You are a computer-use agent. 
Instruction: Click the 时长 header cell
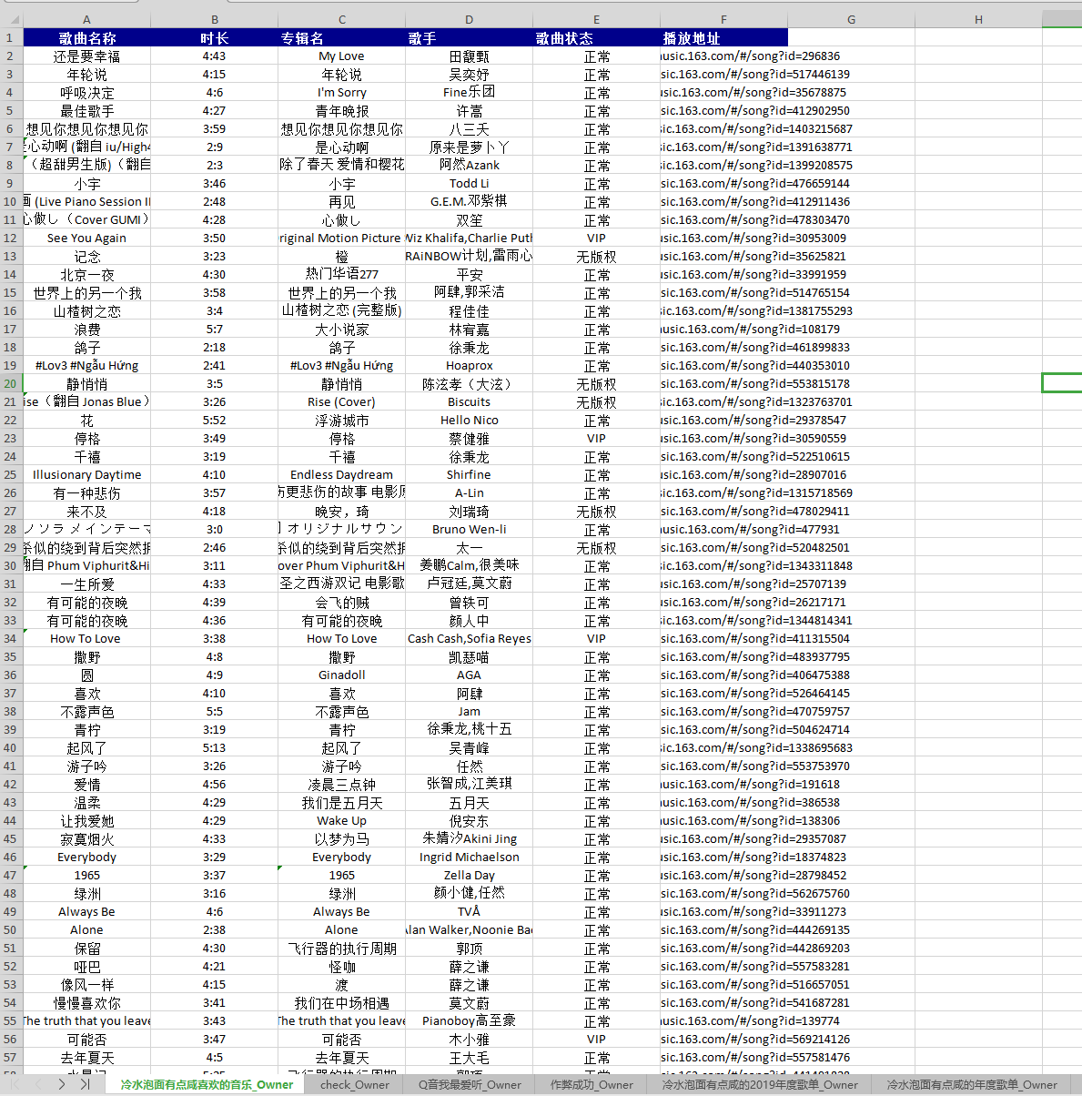pyautogui.click(x=215, y=37)
